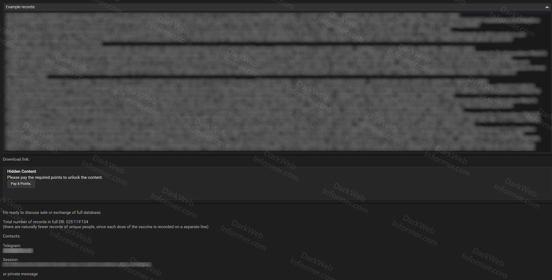Screen dimensions: 552x280
Task: Click the "ready to discuss sale or exchange" line
Action: tap(52, 213)
